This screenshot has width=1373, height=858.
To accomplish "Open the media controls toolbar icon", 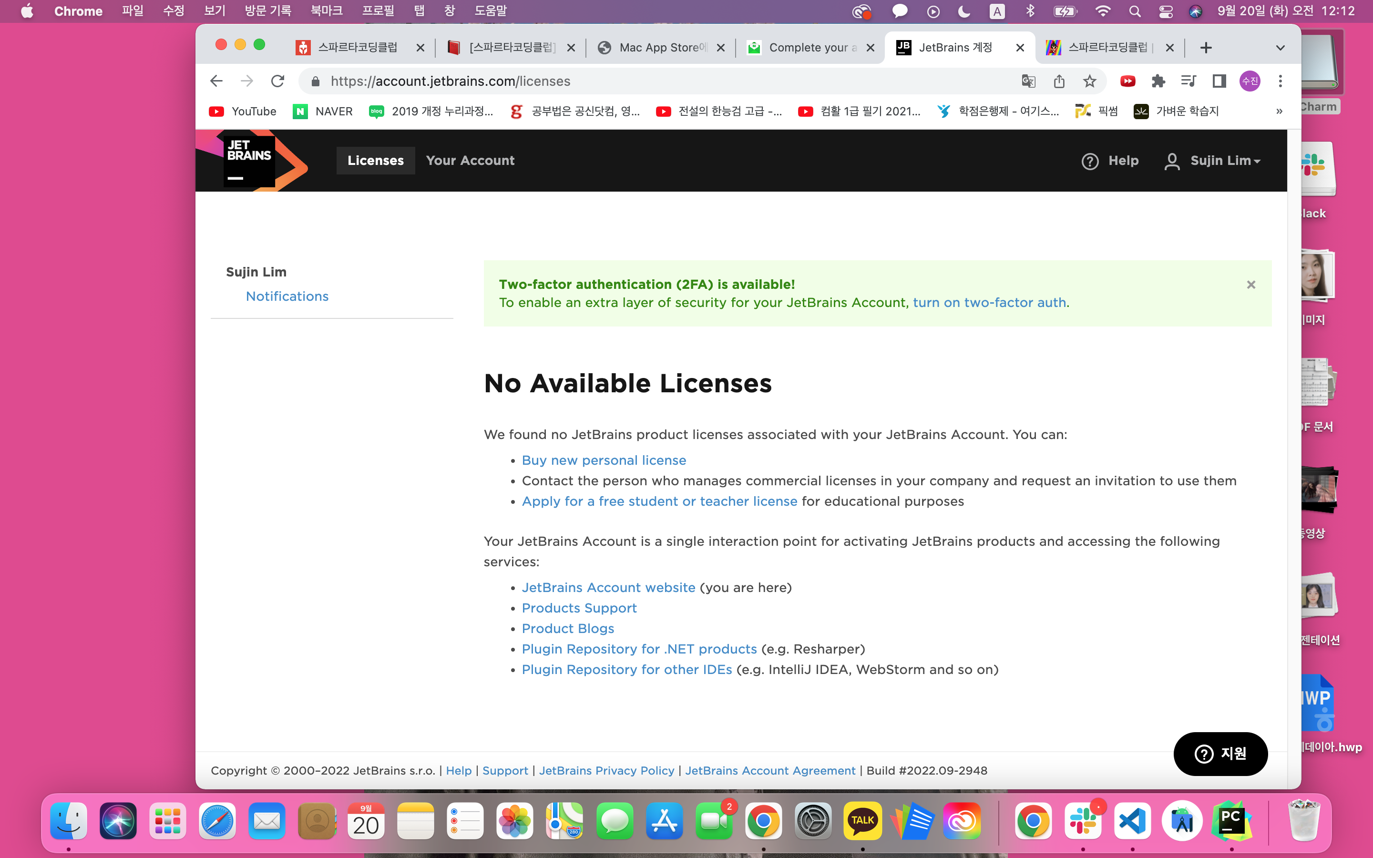I will point(1188,81).
